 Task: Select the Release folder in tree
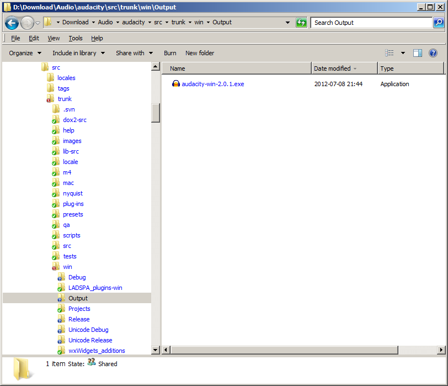(x=79, y=319)
